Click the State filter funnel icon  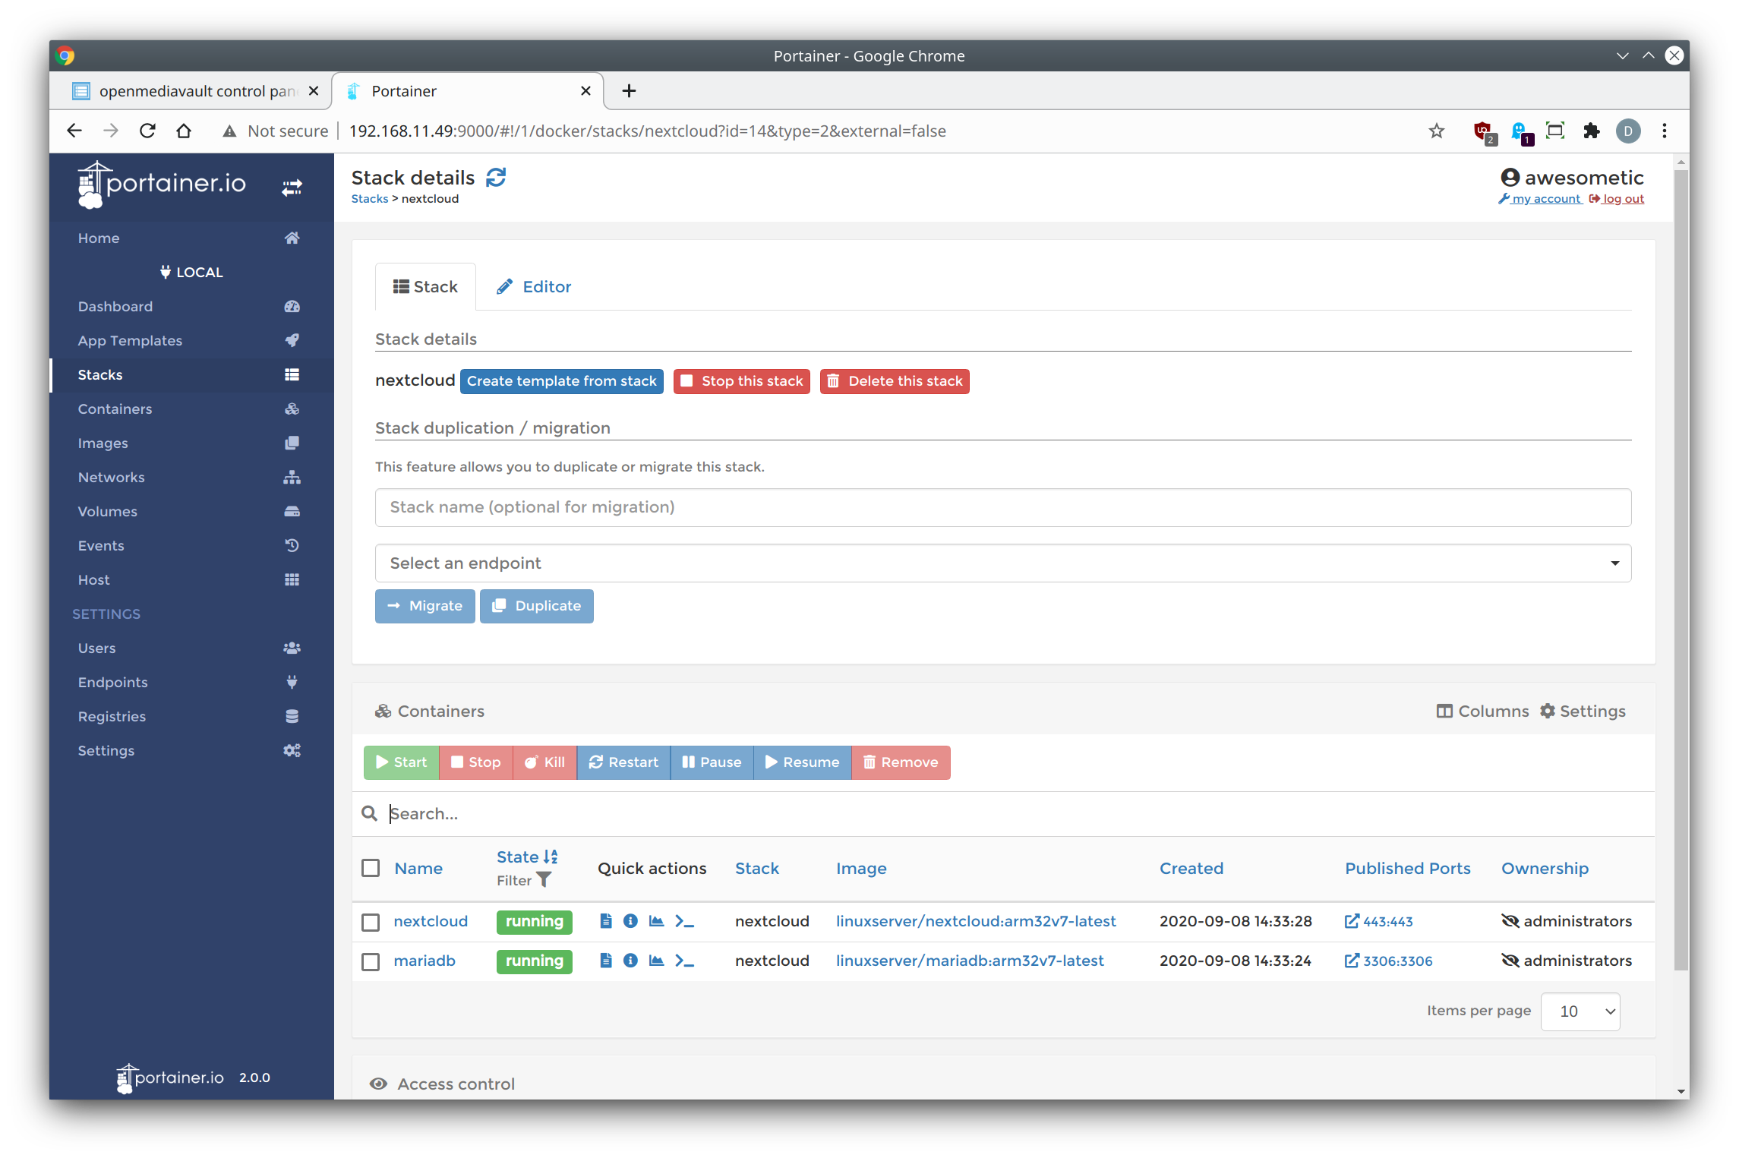click(544, 880)
